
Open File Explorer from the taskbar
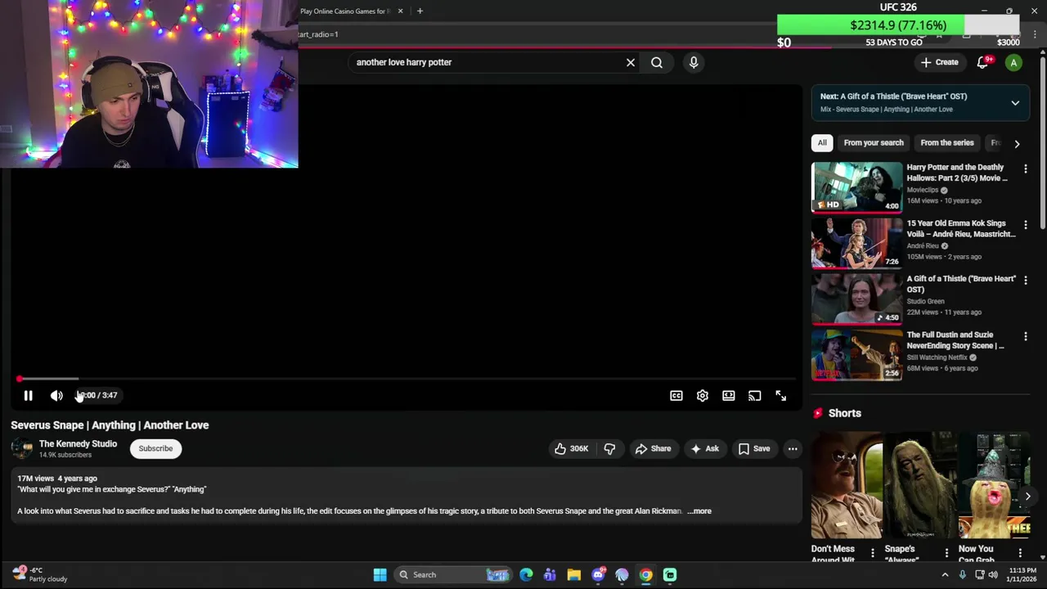coord(574,575)
